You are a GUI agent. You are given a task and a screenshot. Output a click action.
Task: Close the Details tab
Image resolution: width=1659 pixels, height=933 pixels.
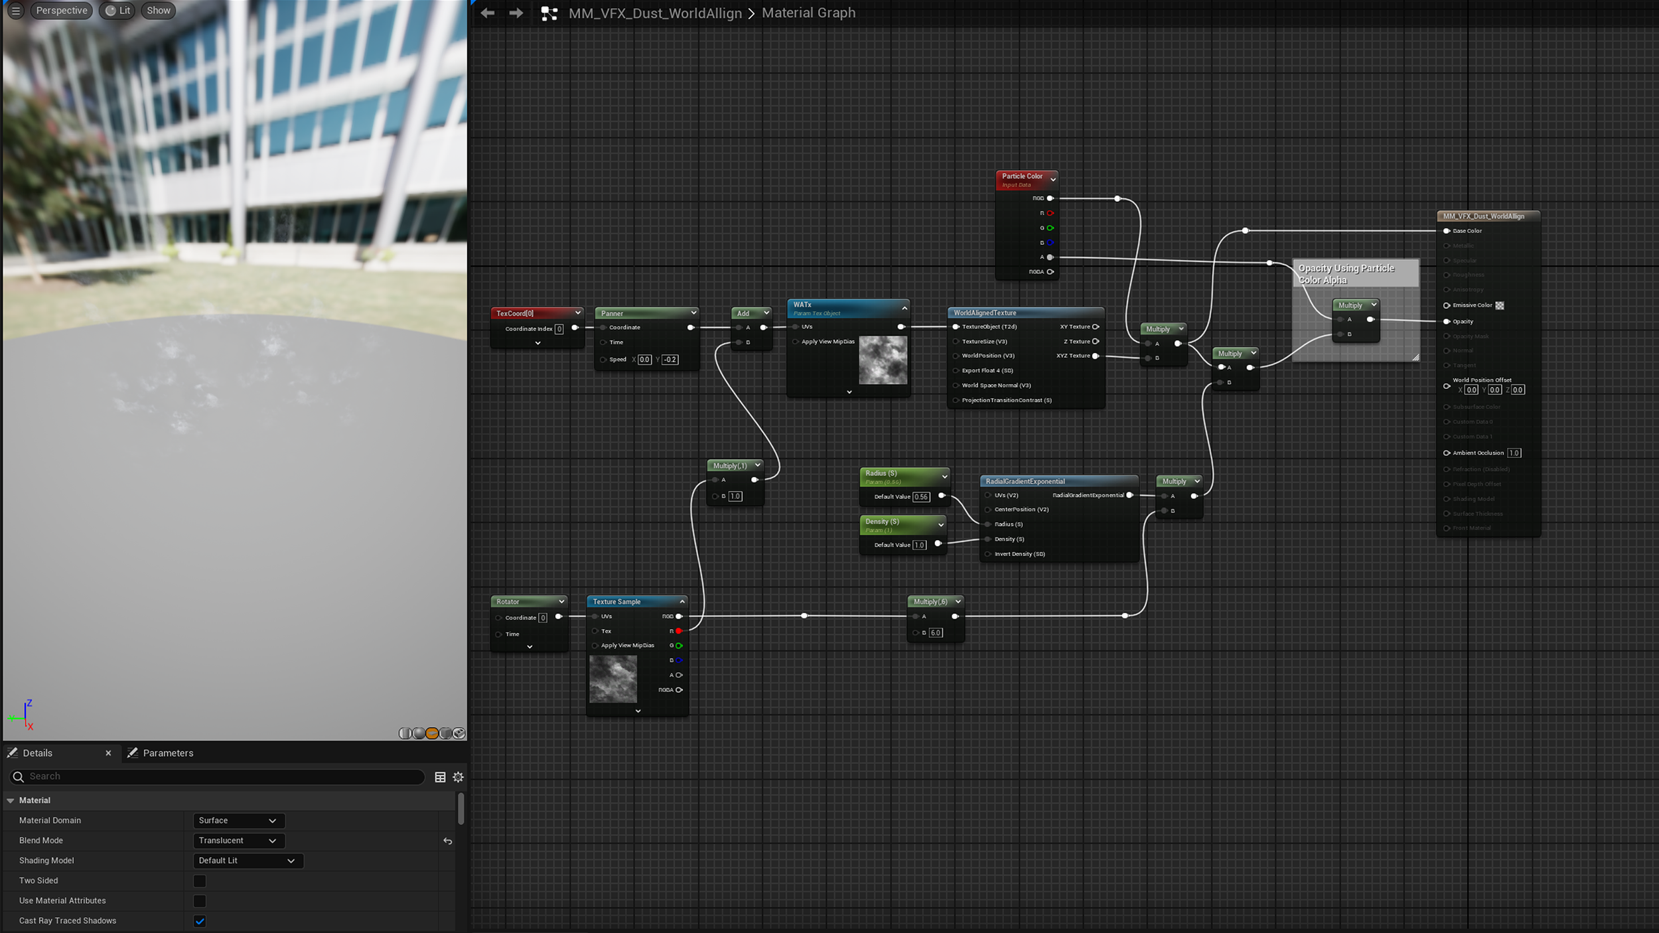click(108, 753)
